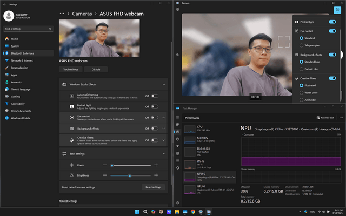Click the Zoom minus button

click(x=105, y=165)
